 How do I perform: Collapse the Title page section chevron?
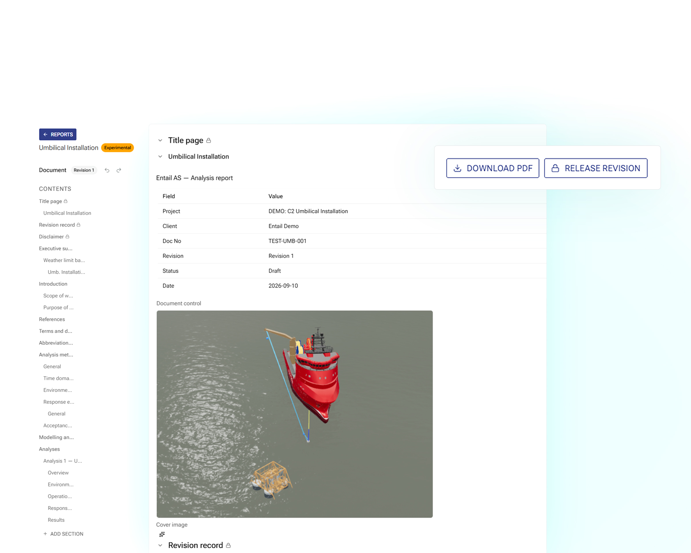click(160, 141)
